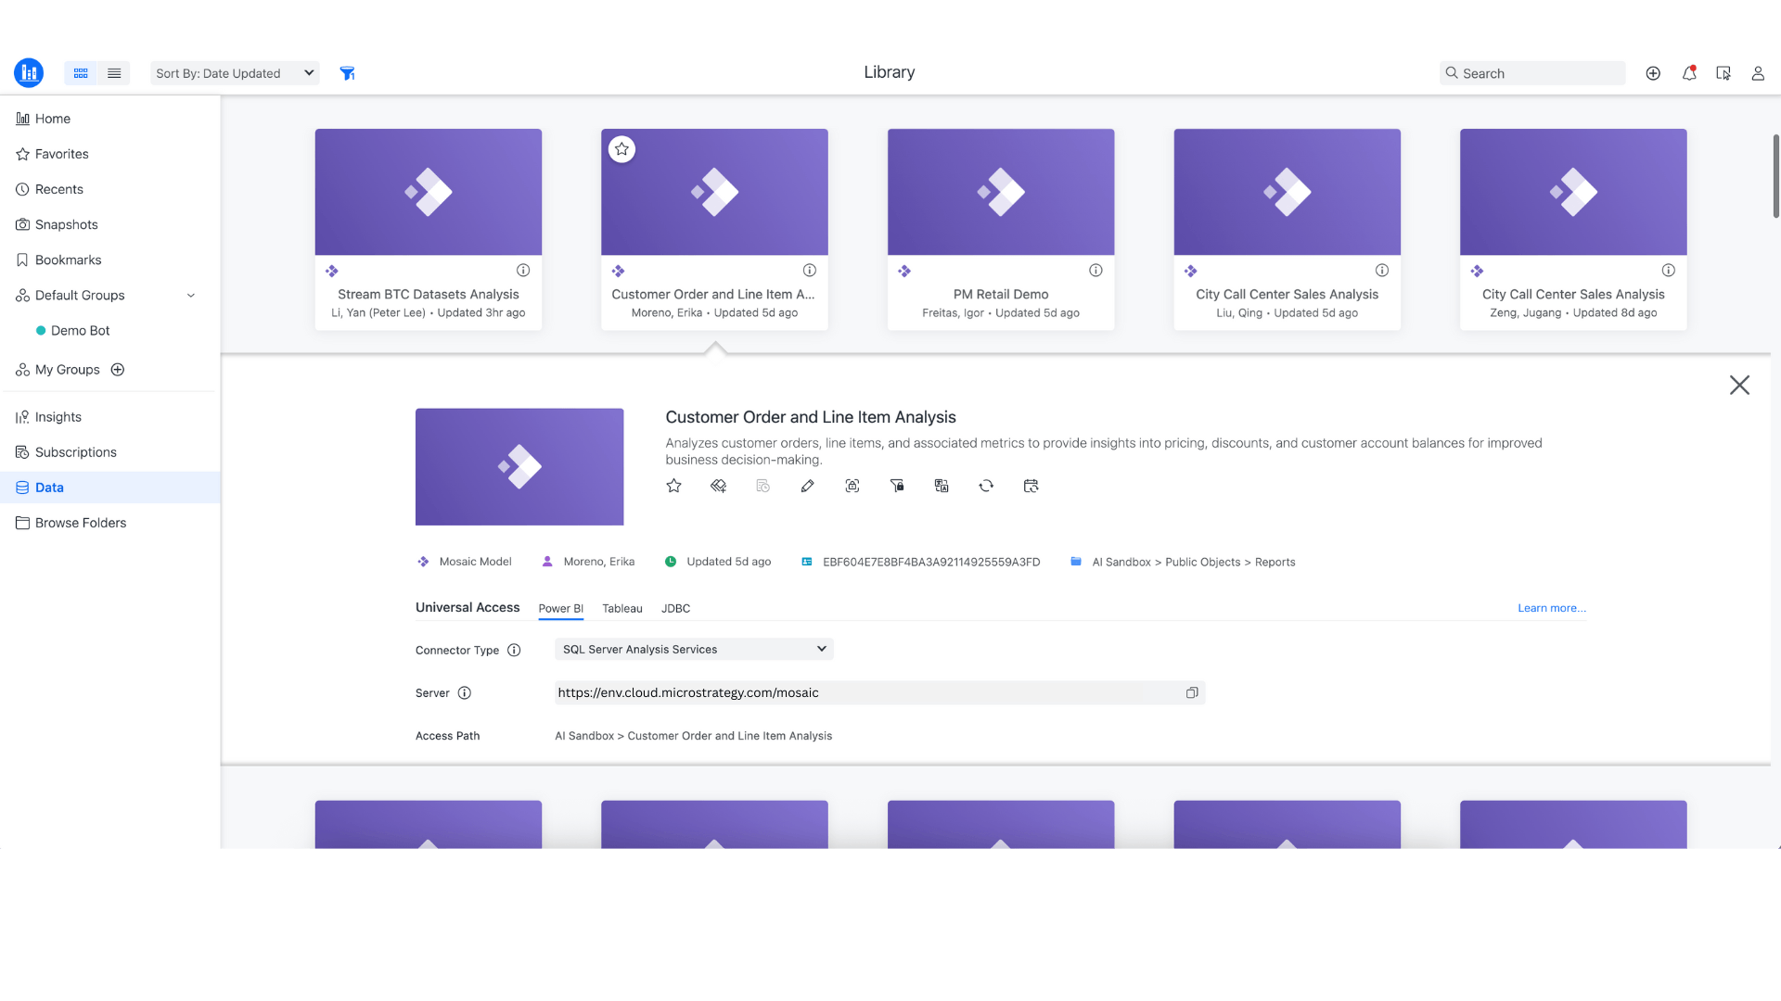Open Subscriptions in the sidebar
This screenshot has height=1001, width=1781.
pos(76,452)
